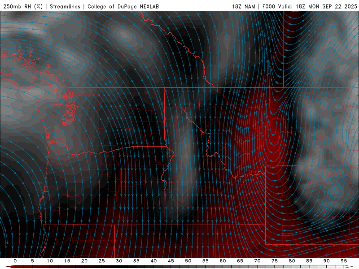Click the "250mb RH (%)" title text

pos(23,6)
